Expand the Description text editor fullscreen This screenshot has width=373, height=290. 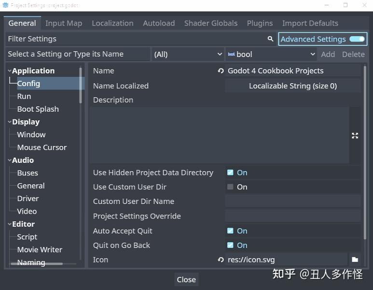[x=355, y=136]
